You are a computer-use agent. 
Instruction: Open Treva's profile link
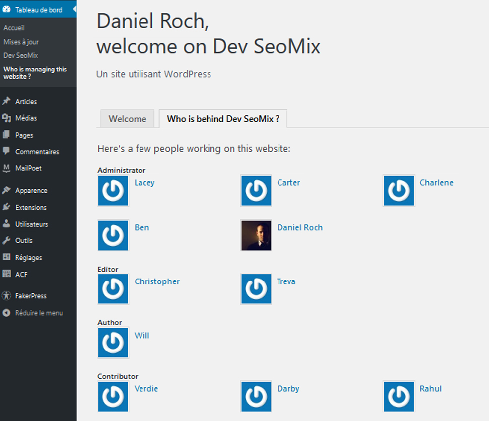pos(286,281)
